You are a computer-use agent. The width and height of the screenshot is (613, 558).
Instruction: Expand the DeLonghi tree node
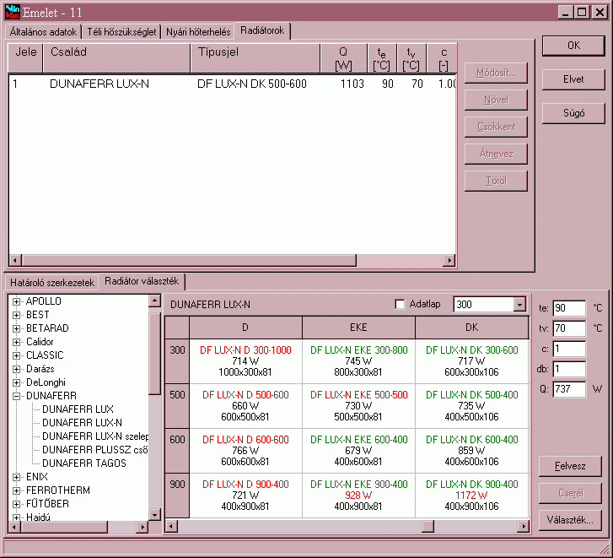click(16, 382)
